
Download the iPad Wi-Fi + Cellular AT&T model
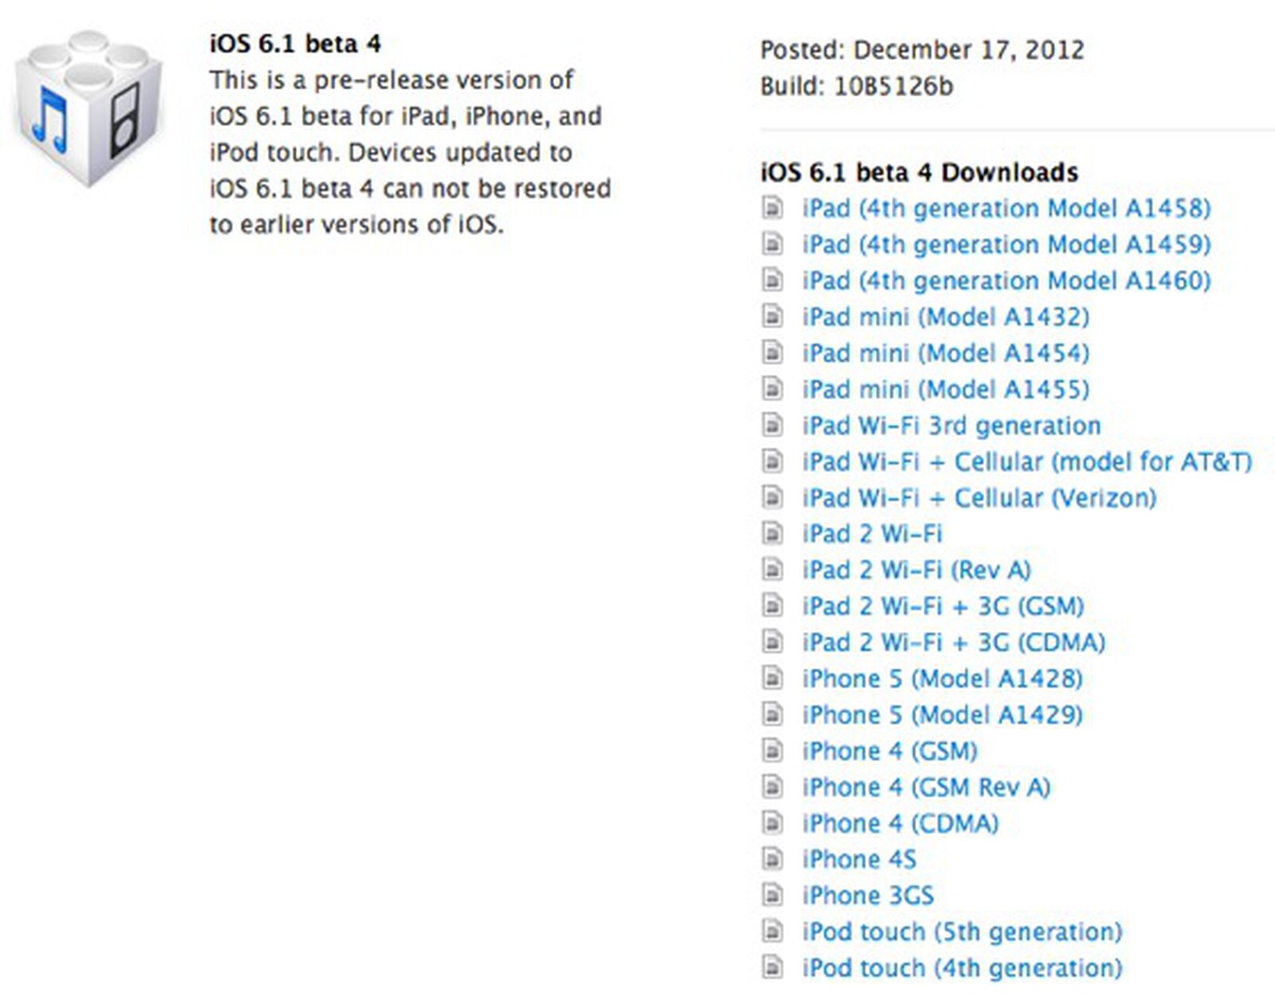pos(1026,461)
